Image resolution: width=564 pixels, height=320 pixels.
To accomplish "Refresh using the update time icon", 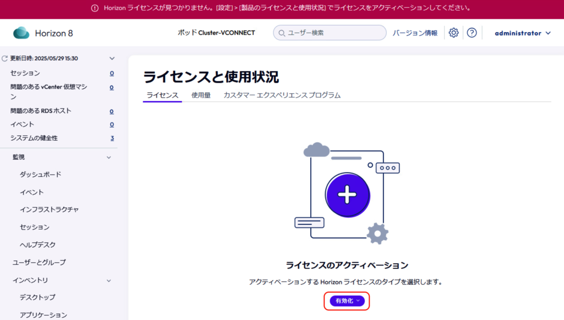I will (5, 59).
